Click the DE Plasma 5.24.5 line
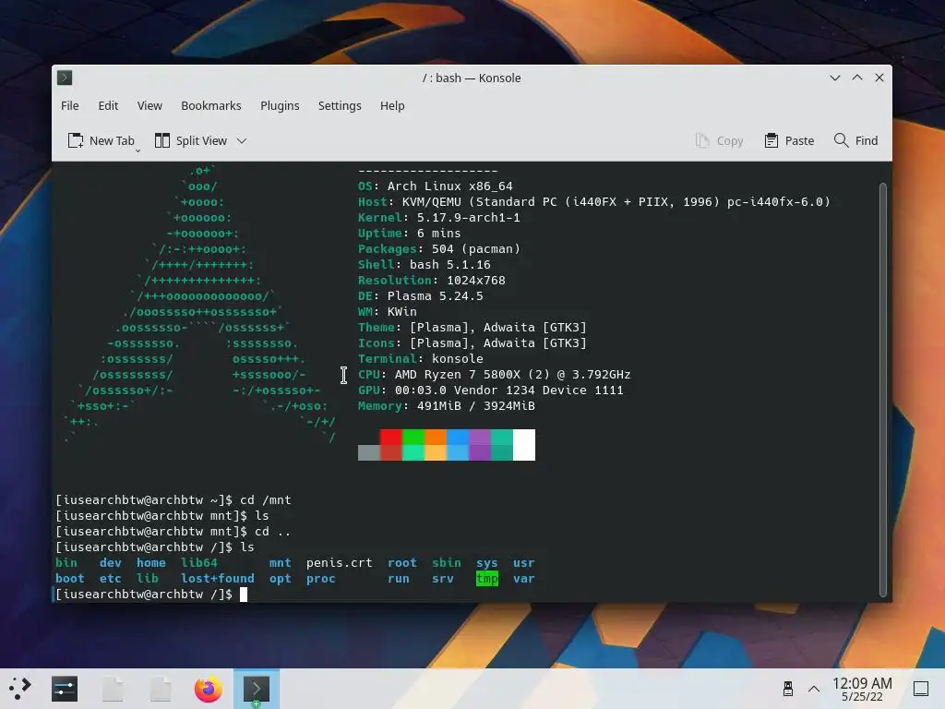945x709 pixels. pyautogui.click(x=421, y=296)
